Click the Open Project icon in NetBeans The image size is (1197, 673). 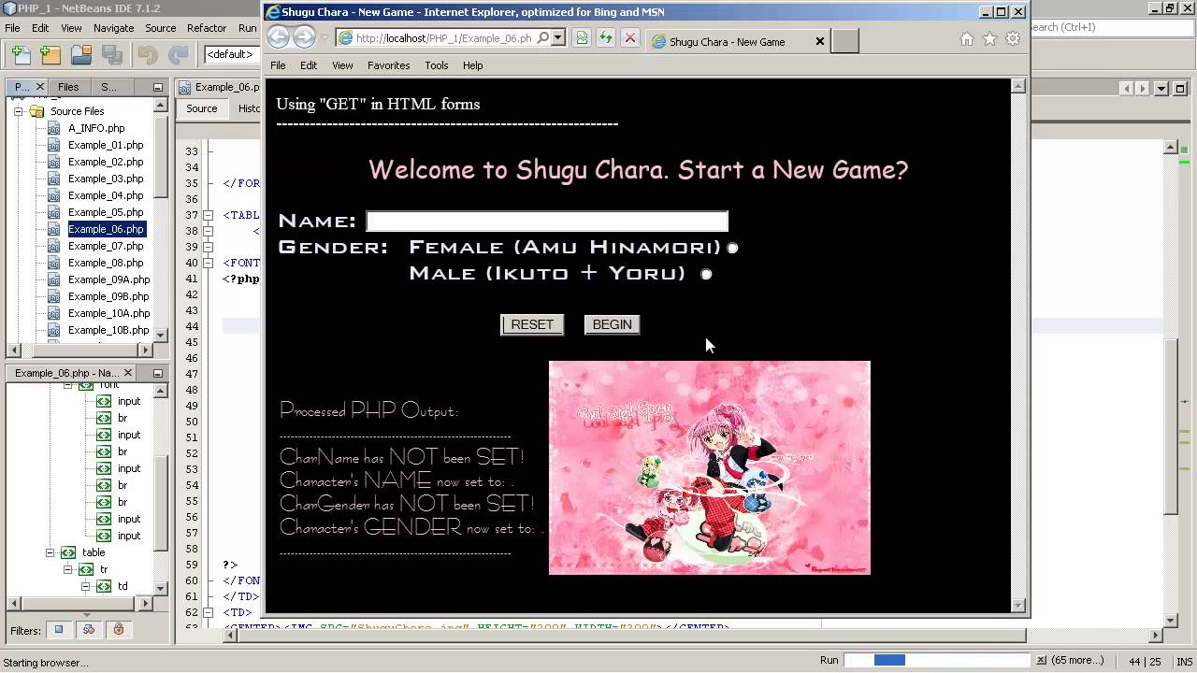(81, 55)
